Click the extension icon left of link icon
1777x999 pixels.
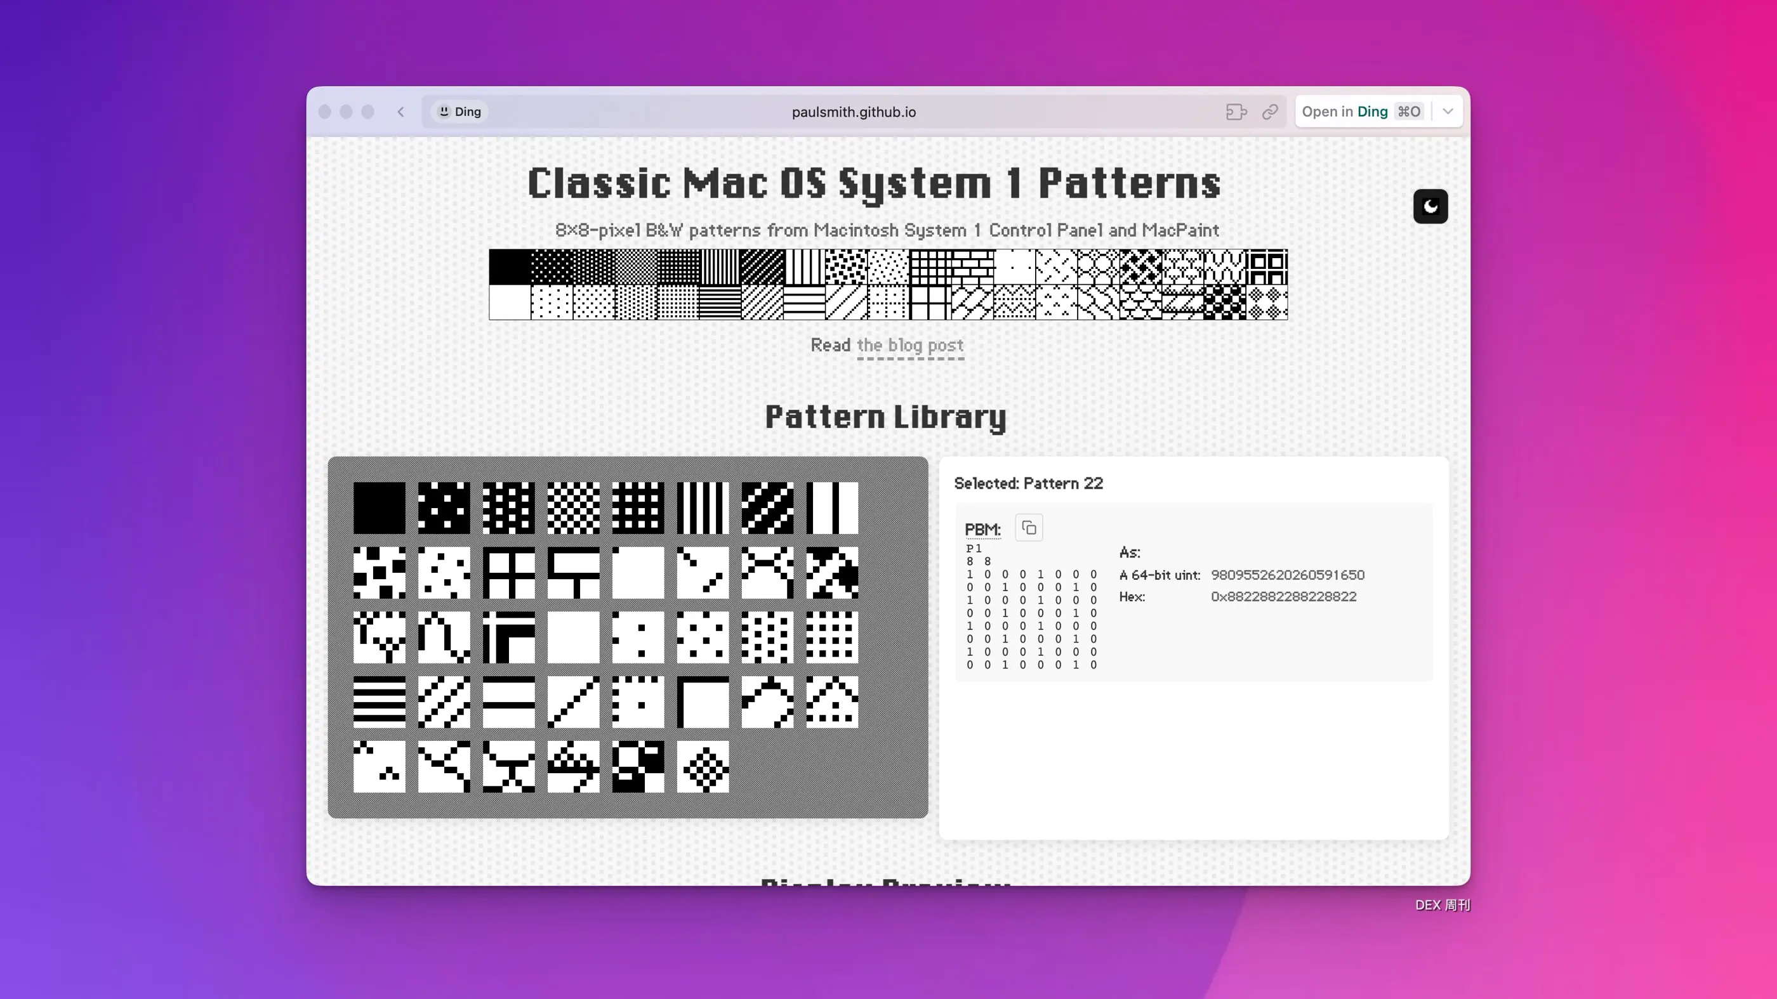coord(1236,112)
